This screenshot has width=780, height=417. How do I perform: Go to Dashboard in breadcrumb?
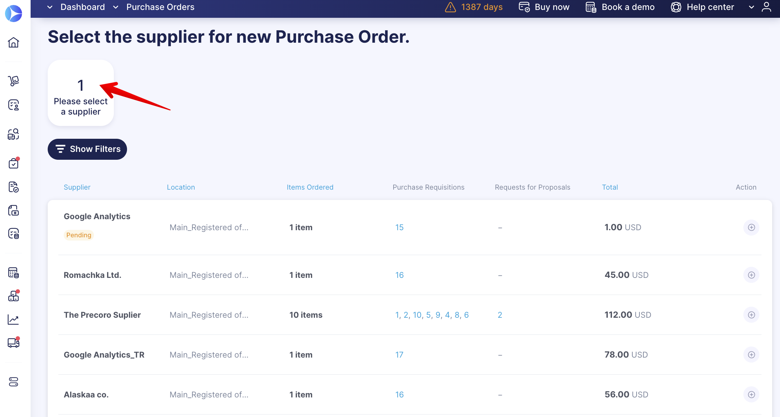(83, 7)
